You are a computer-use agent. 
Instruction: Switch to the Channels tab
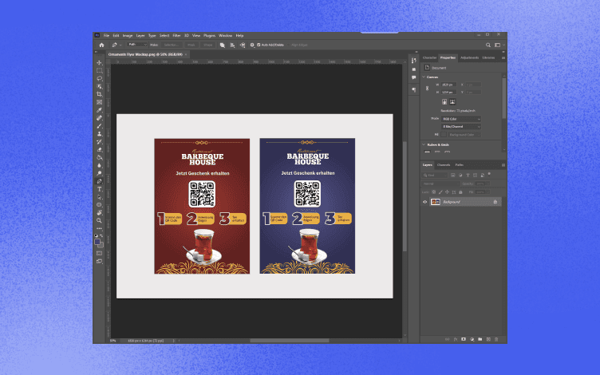tap(444, 165)
